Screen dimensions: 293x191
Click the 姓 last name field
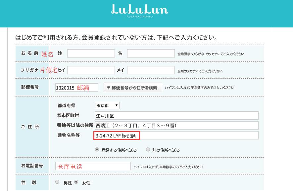(x=90, y=54)
